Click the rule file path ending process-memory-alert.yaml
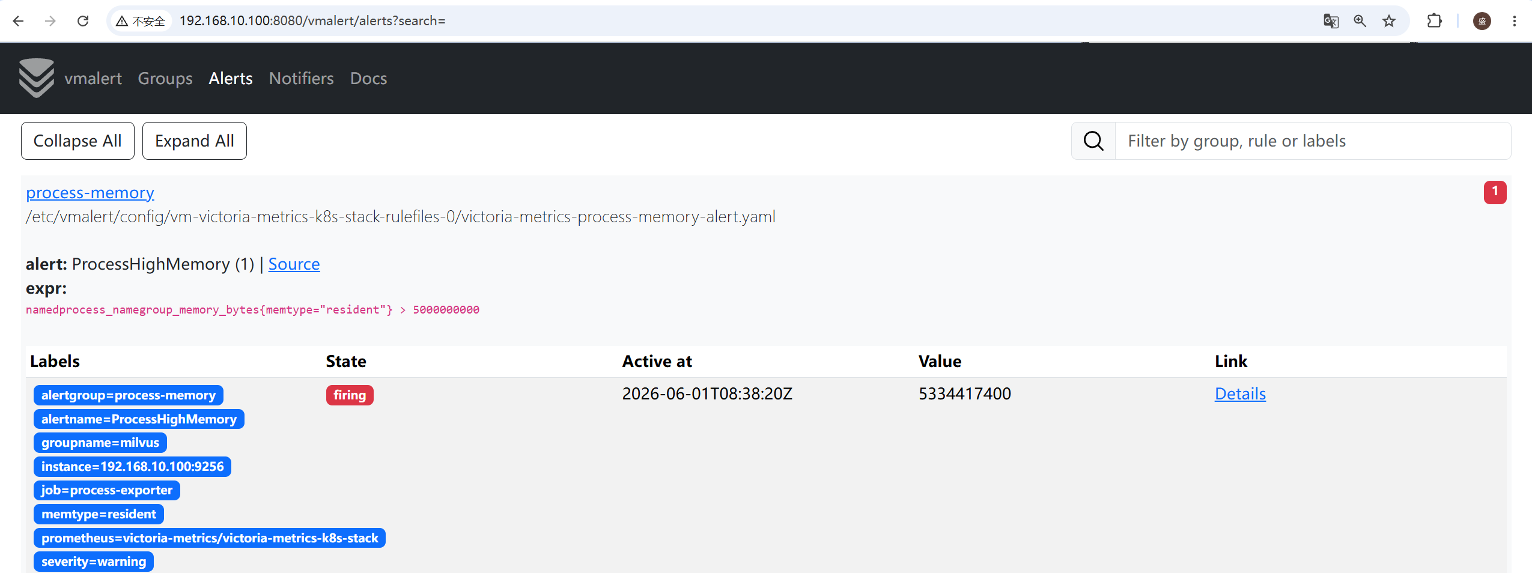 point(401,217)
